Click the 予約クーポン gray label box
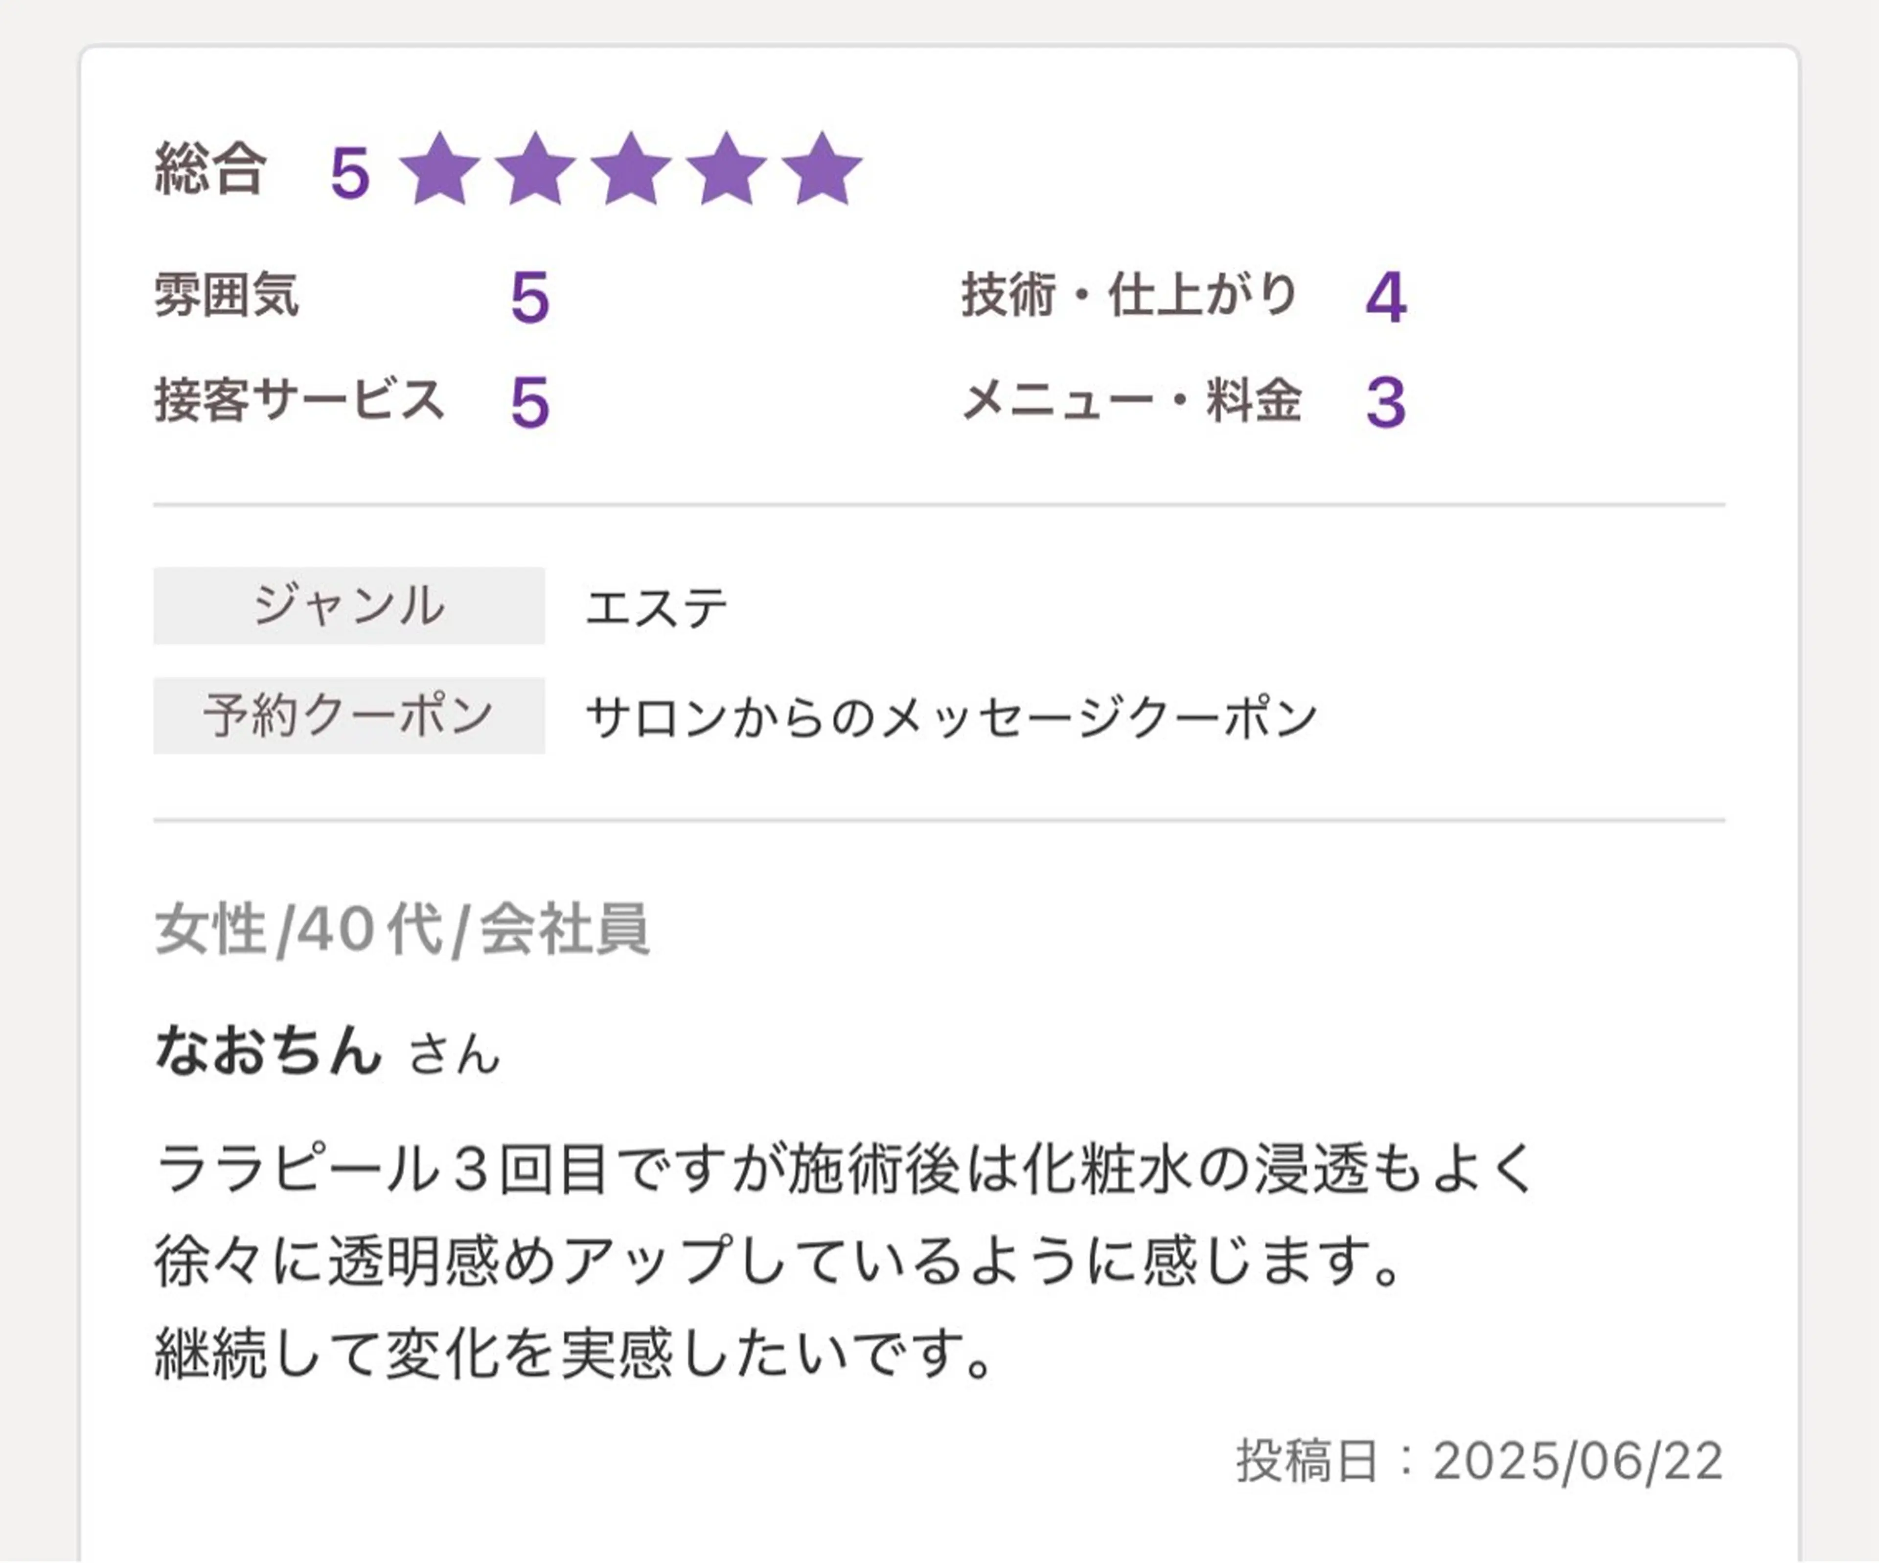 pos(349,716)
